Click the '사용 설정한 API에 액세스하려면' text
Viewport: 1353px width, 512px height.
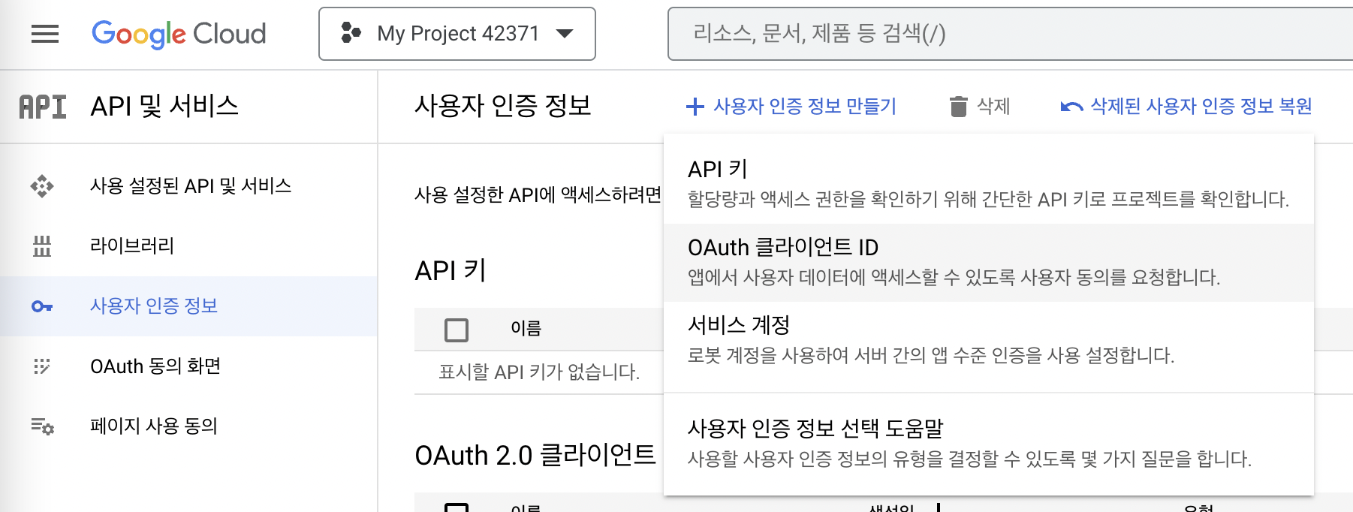pyautogui.click(x=538, y=195)
